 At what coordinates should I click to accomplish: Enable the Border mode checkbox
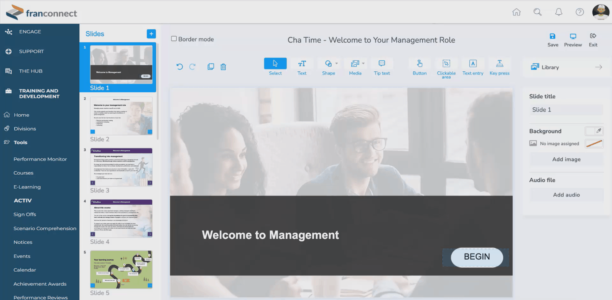[174, 39]
